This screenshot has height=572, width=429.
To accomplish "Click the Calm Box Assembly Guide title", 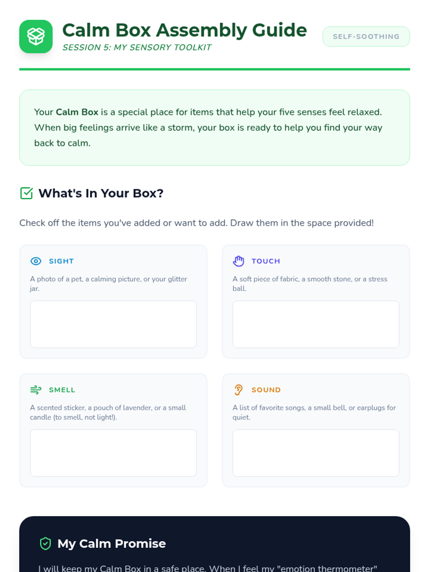I will [184, 30].
